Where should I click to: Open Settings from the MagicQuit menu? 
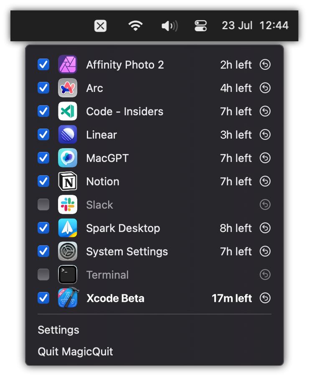point(58,330)
